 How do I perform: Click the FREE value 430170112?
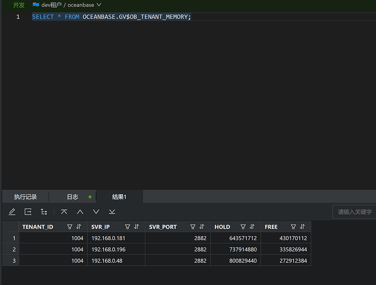point(293,238)
